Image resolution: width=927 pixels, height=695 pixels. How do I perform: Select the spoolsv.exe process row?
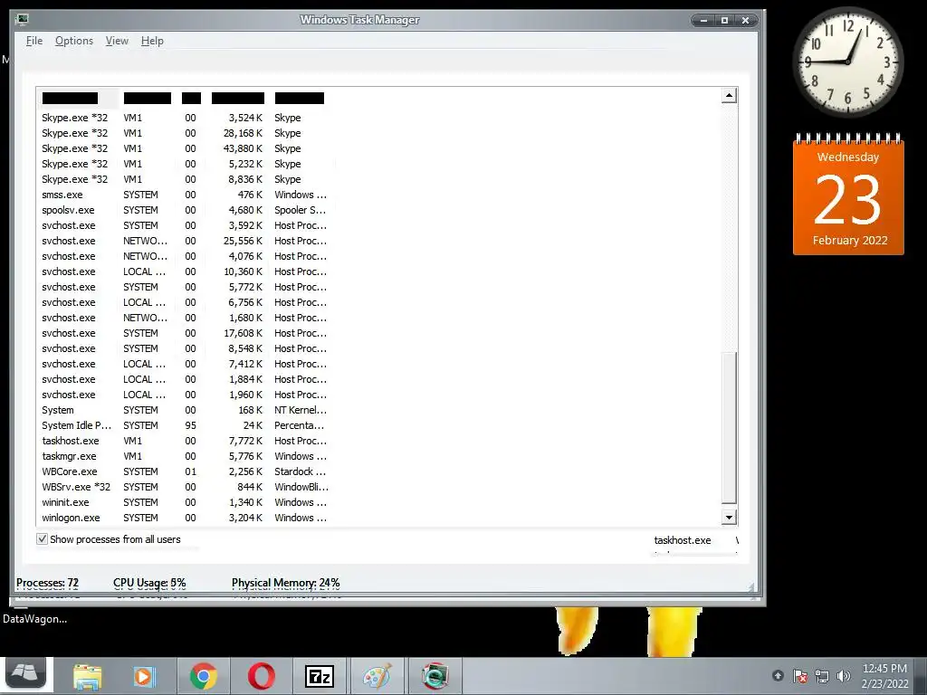point(185,210)
